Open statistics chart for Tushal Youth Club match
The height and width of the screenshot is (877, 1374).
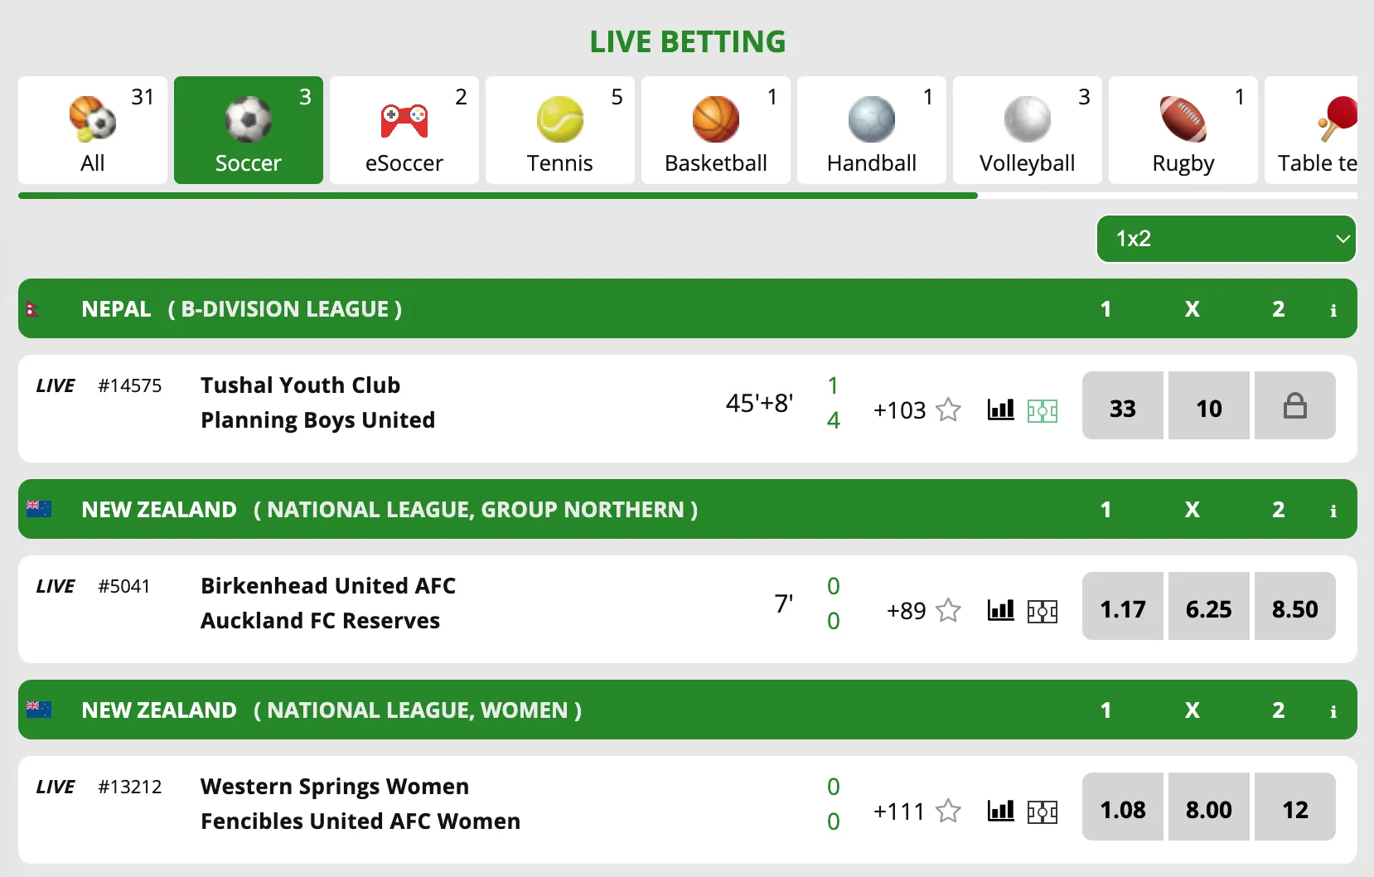[1000, 409]
